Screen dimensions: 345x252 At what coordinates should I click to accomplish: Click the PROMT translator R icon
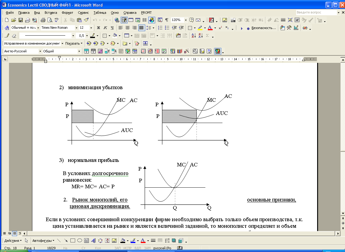[211, 20]
